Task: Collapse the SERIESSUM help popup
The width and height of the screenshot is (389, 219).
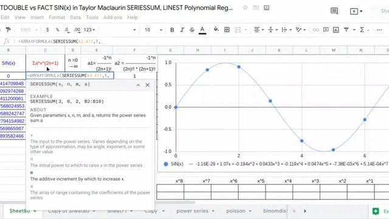Action: [x=138, y=85]
